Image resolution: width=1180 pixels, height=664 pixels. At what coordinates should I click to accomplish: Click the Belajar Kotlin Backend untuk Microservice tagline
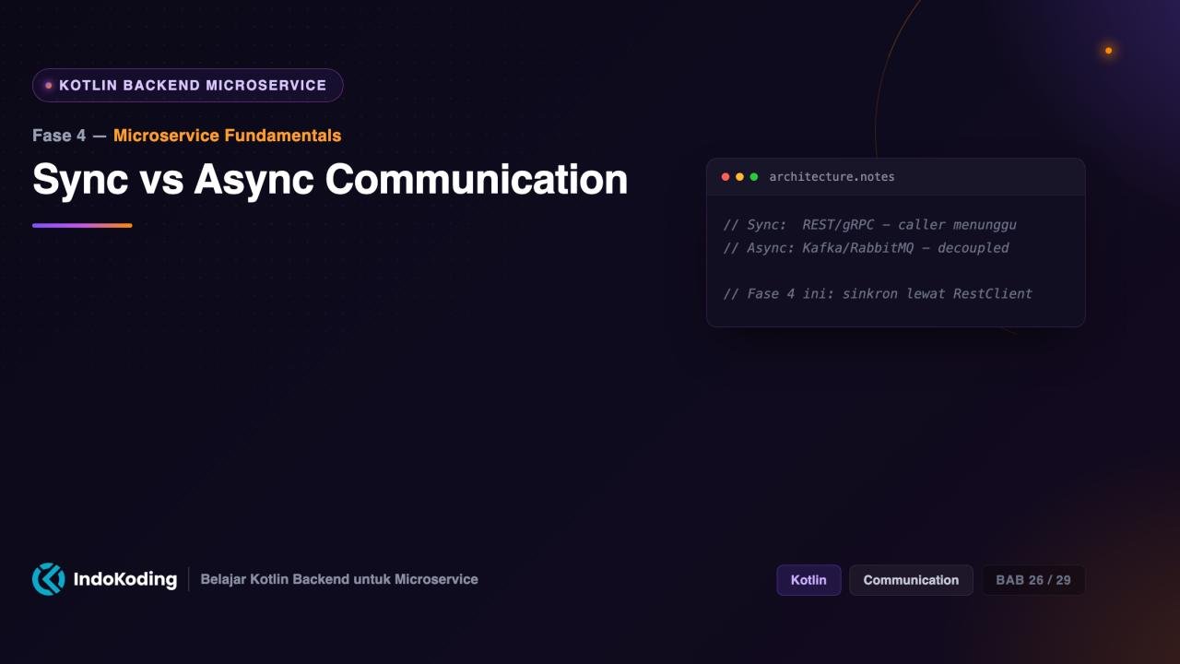coord(339,579)
